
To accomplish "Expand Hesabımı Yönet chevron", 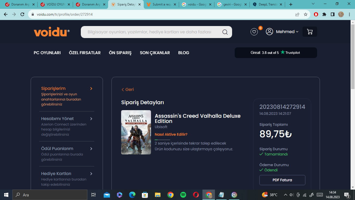I will click(x=91, y=119).
